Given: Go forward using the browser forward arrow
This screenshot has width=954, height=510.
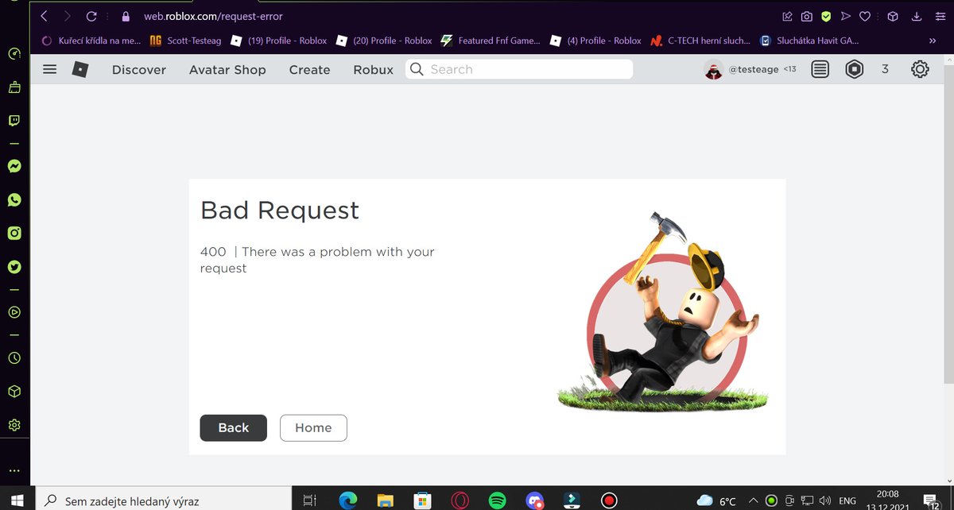Looking at the screenshot, I should (x=68, y=16).
